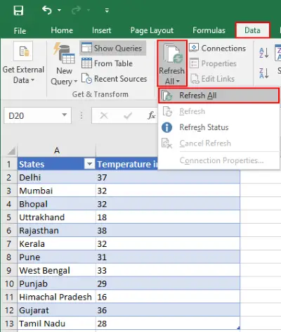Image resolution: width=281 pixels, height=332 pixels.
Task: Click the Undo arrow icon
Action: (46, 10)
